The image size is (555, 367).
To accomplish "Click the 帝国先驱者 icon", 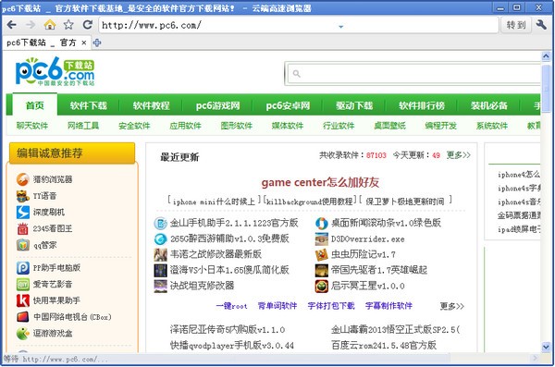I will click(321, 270).
